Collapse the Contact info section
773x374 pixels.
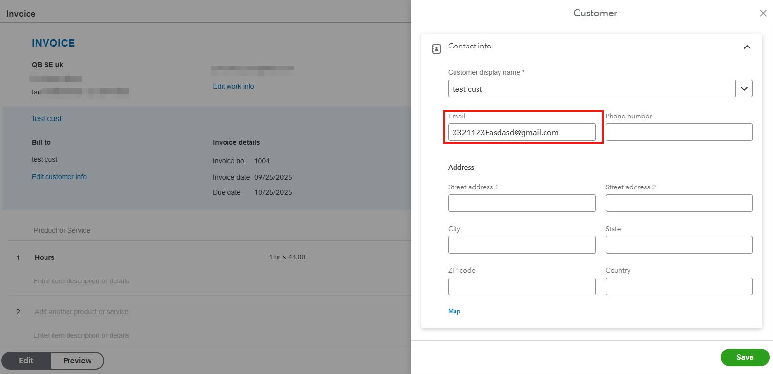click(x=747, y=47)
